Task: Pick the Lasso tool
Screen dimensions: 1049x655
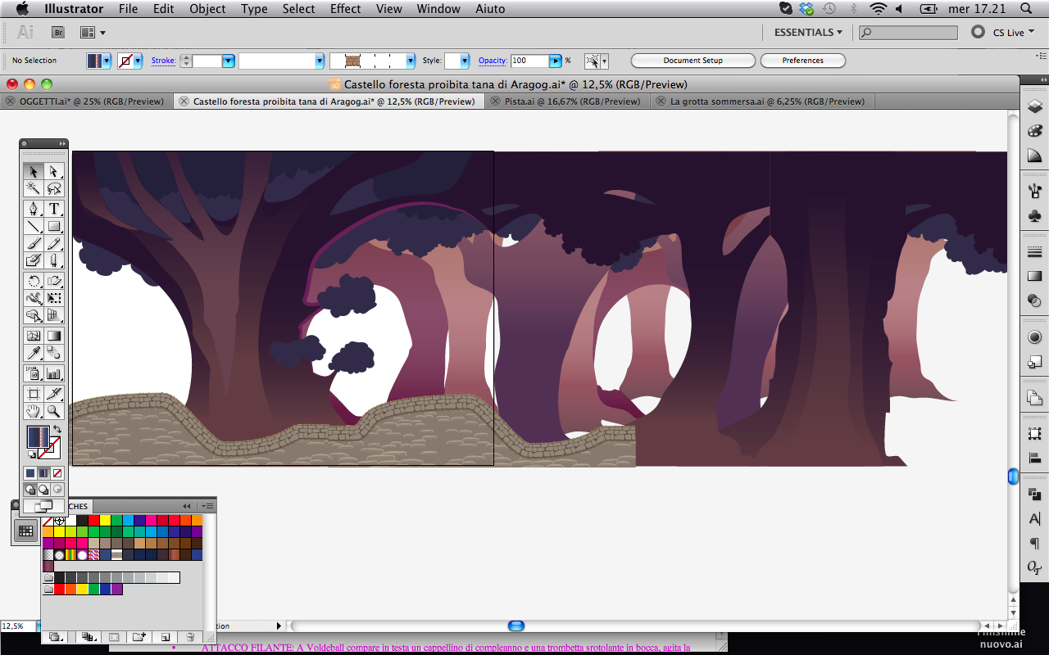Action: 54,189
